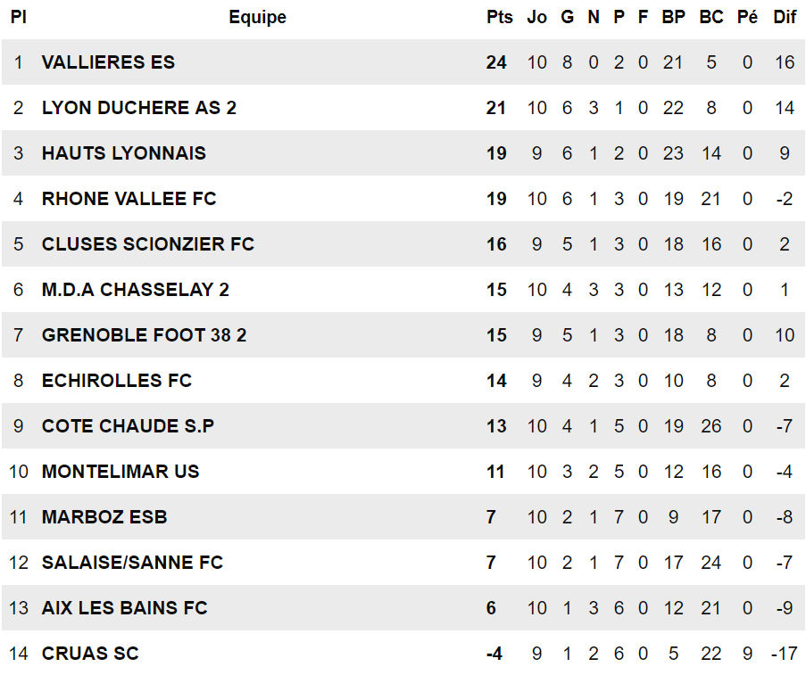Select M.D.A CHASSELAY 2 team

(136, 290)
